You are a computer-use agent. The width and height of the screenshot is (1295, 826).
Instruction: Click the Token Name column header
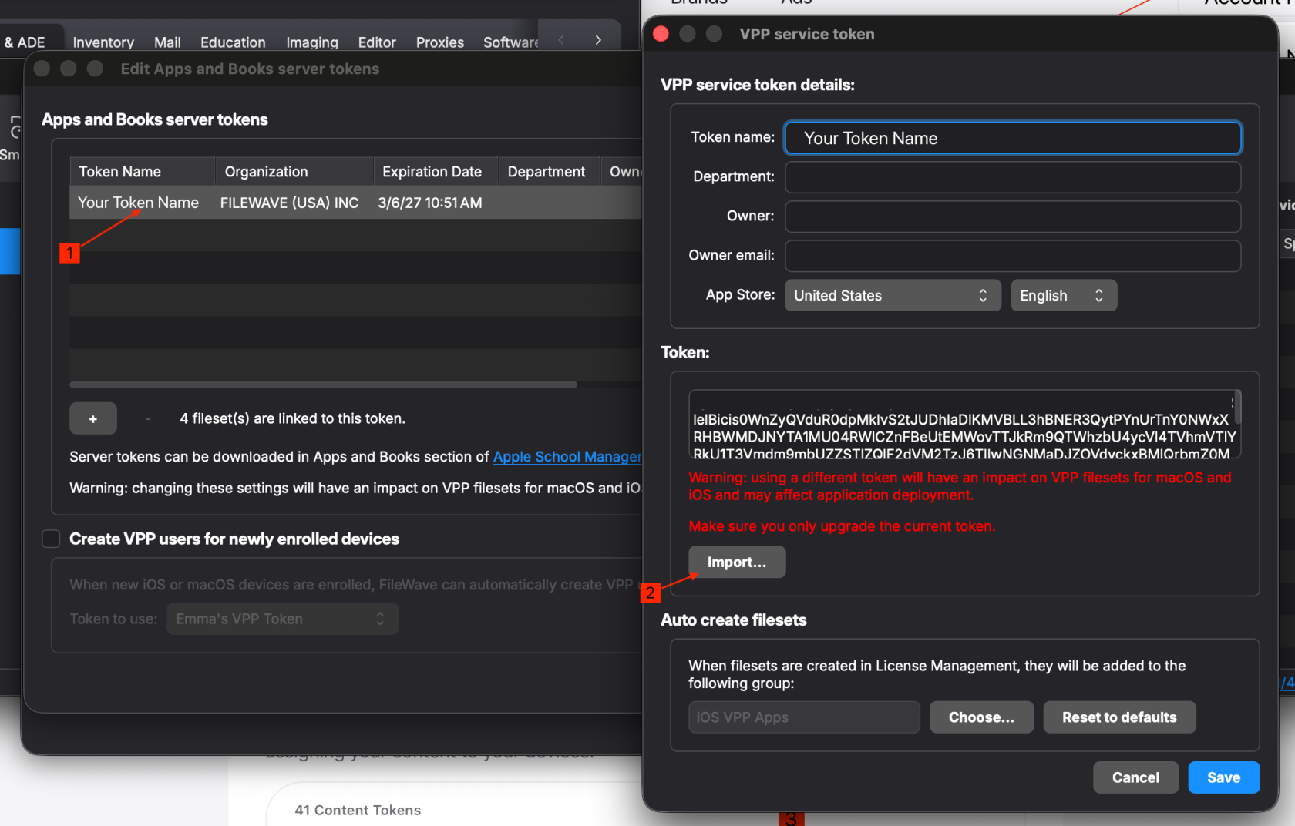pyautogui.click(x=142, y=172)
